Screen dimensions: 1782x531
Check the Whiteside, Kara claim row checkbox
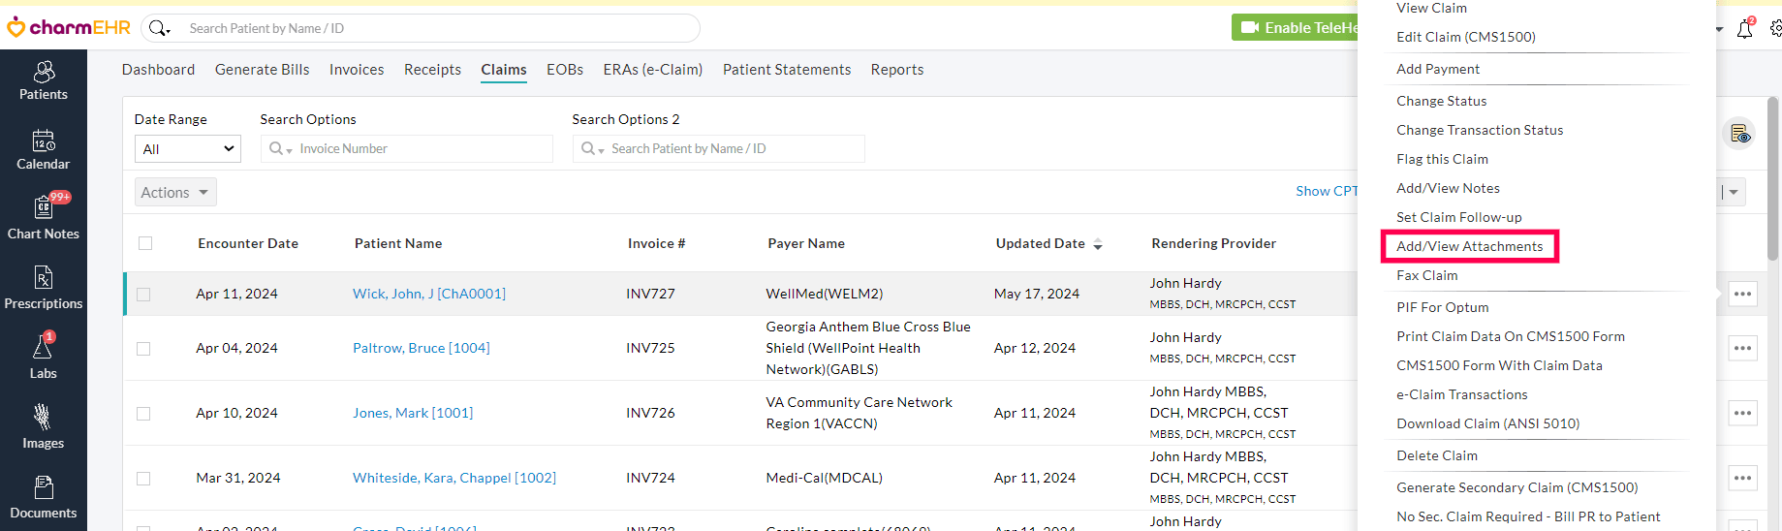coord(143,479)
